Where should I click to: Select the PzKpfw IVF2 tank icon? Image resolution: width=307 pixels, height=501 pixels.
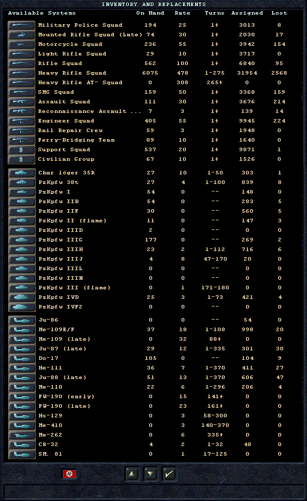[22, 307]
